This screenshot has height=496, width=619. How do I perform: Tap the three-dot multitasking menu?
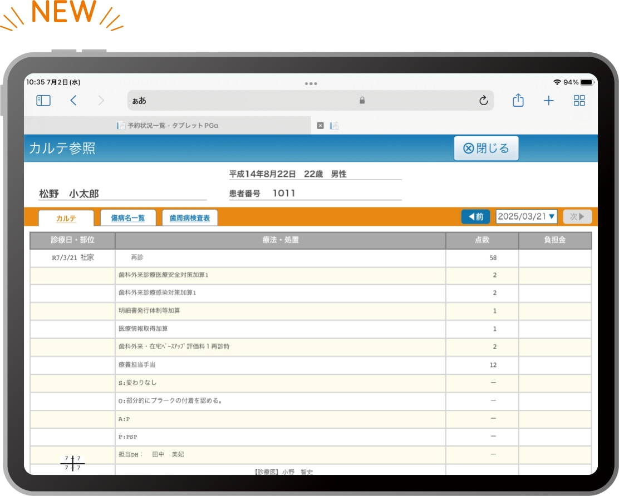pyautogui.click(x=311, y=83)
